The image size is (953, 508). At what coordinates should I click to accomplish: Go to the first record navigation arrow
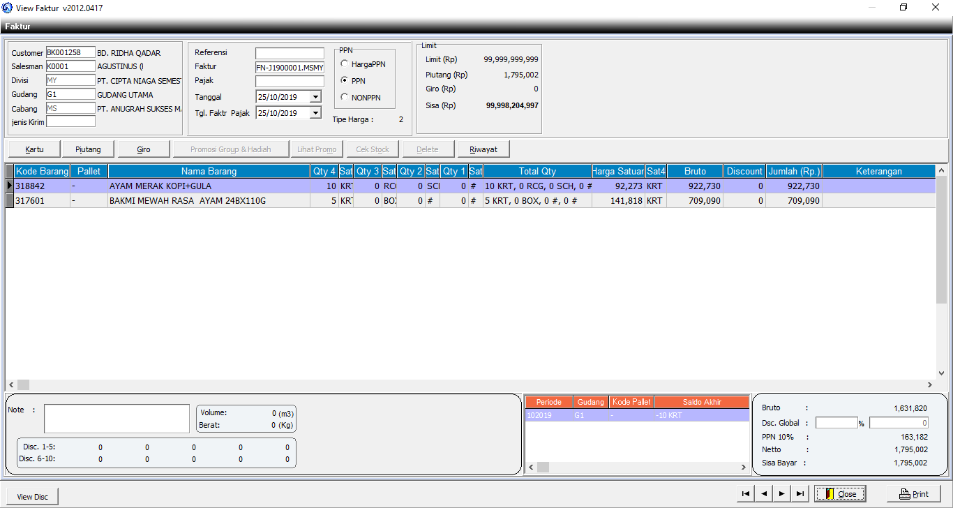746,494
